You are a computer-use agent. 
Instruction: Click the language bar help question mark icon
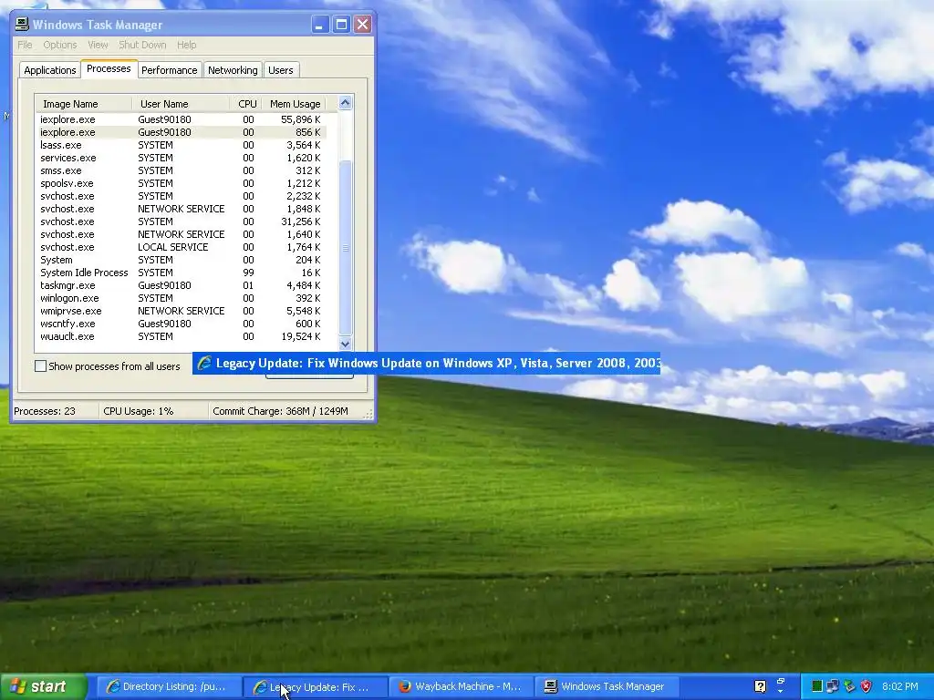pos(760,686)
